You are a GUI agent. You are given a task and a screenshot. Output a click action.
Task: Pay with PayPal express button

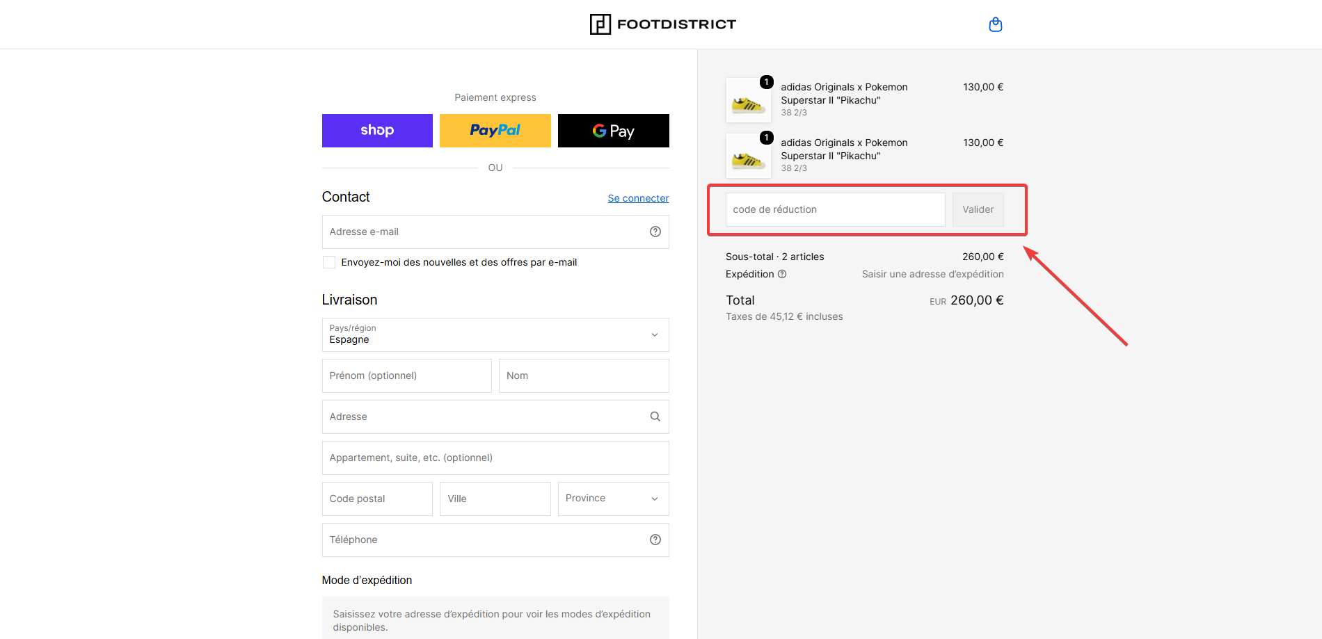coord(495,131)
